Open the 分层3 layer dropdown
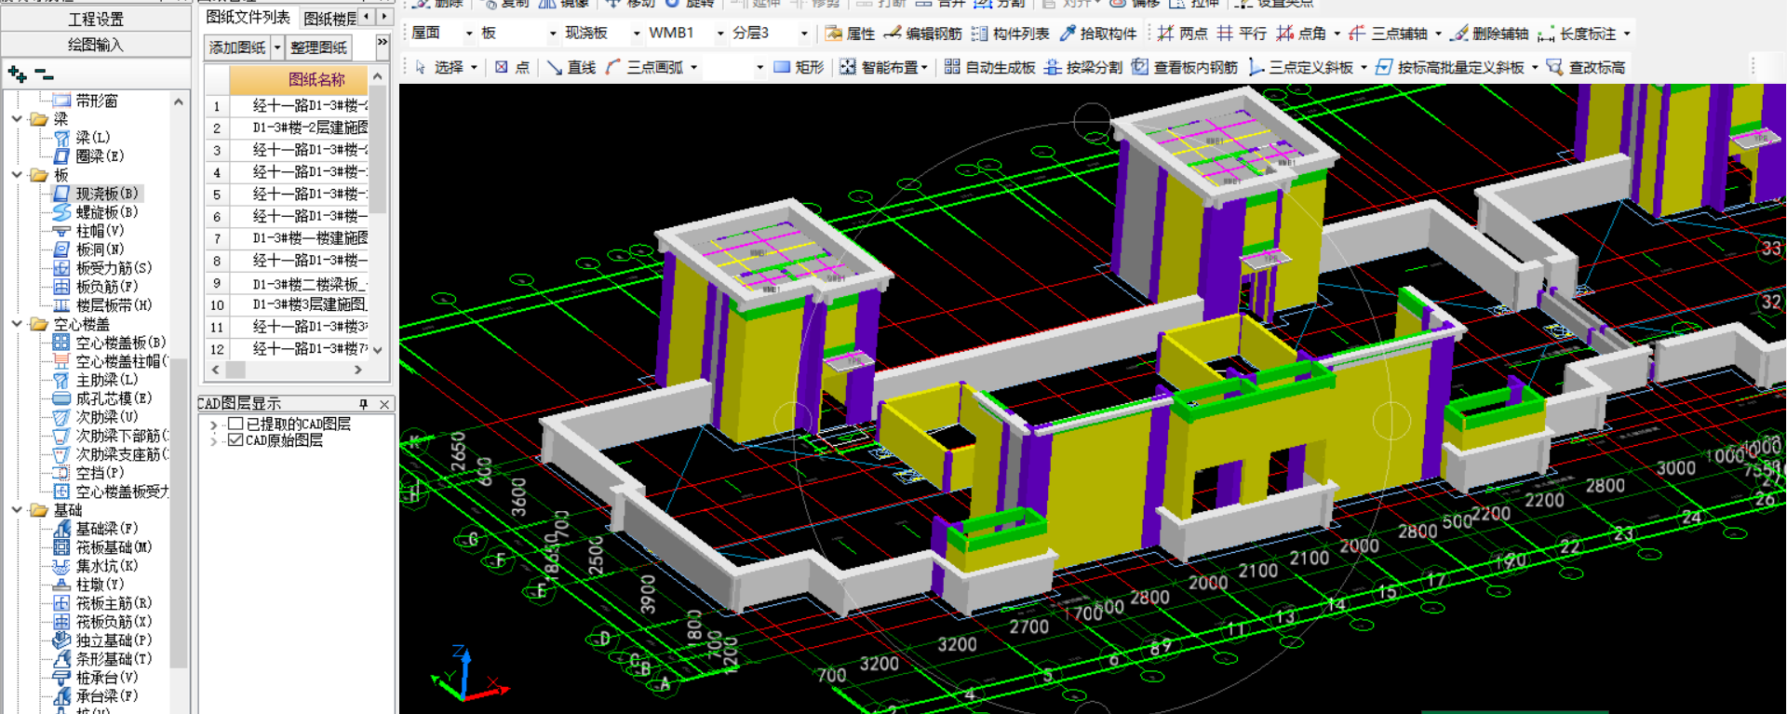 (804, 34)
